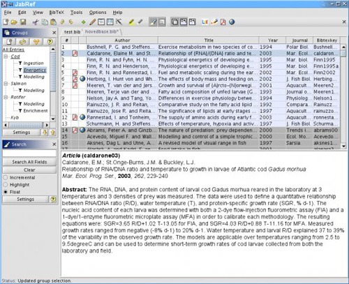This screenshot has width=349, height=284.
Task: Select the Ingestion group
Action: [x=34, y=63]
